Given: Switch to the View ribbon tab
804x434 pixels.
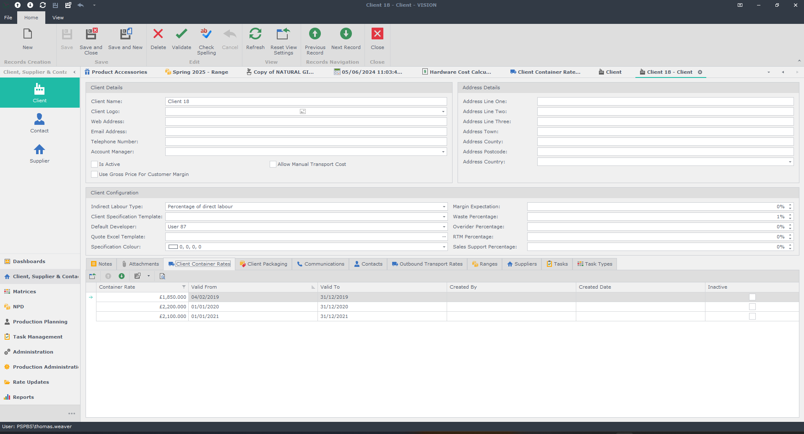Looking at the screenshot, I should (x=58, y=18).
